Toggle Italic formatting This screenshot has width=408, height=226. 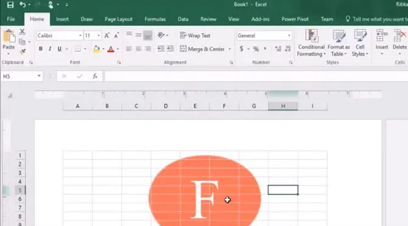(x=50, y=49)
